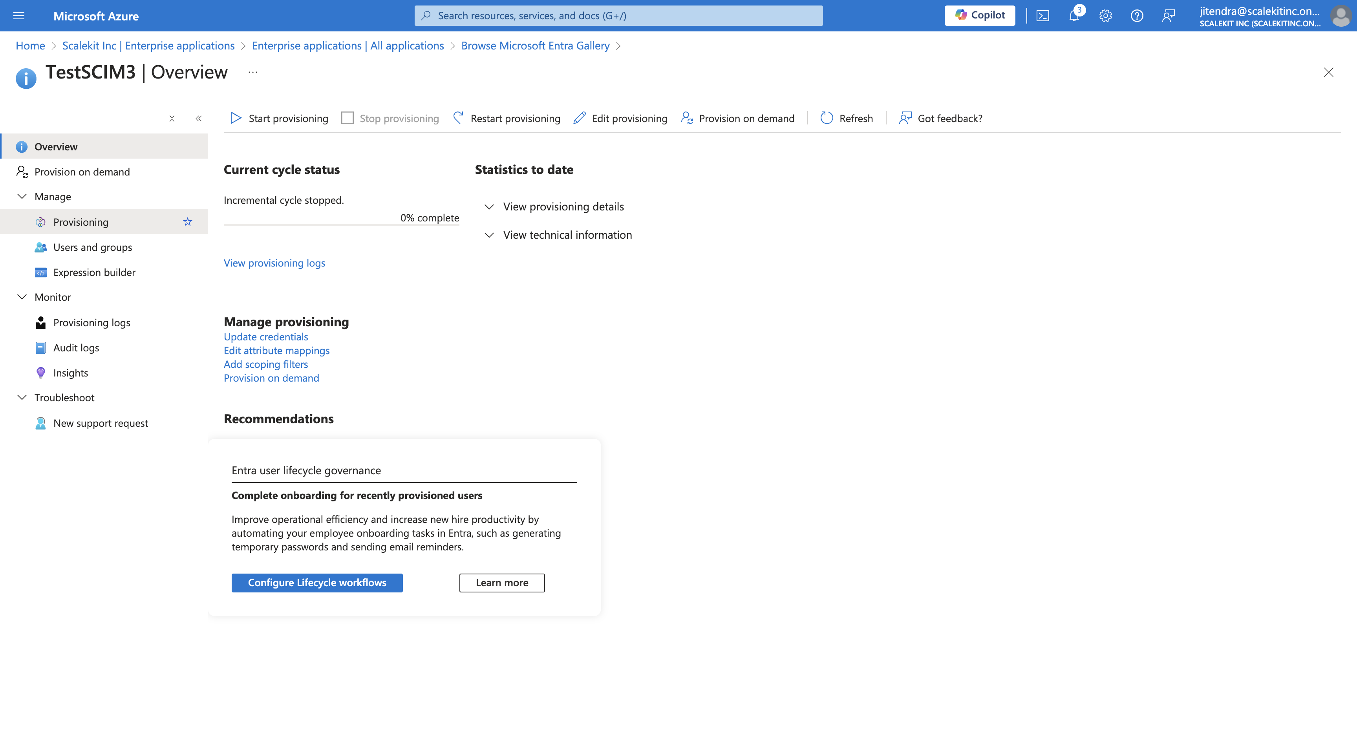Click the New support request person icon
Screen dimensions: 1357x753
point(40,423)
